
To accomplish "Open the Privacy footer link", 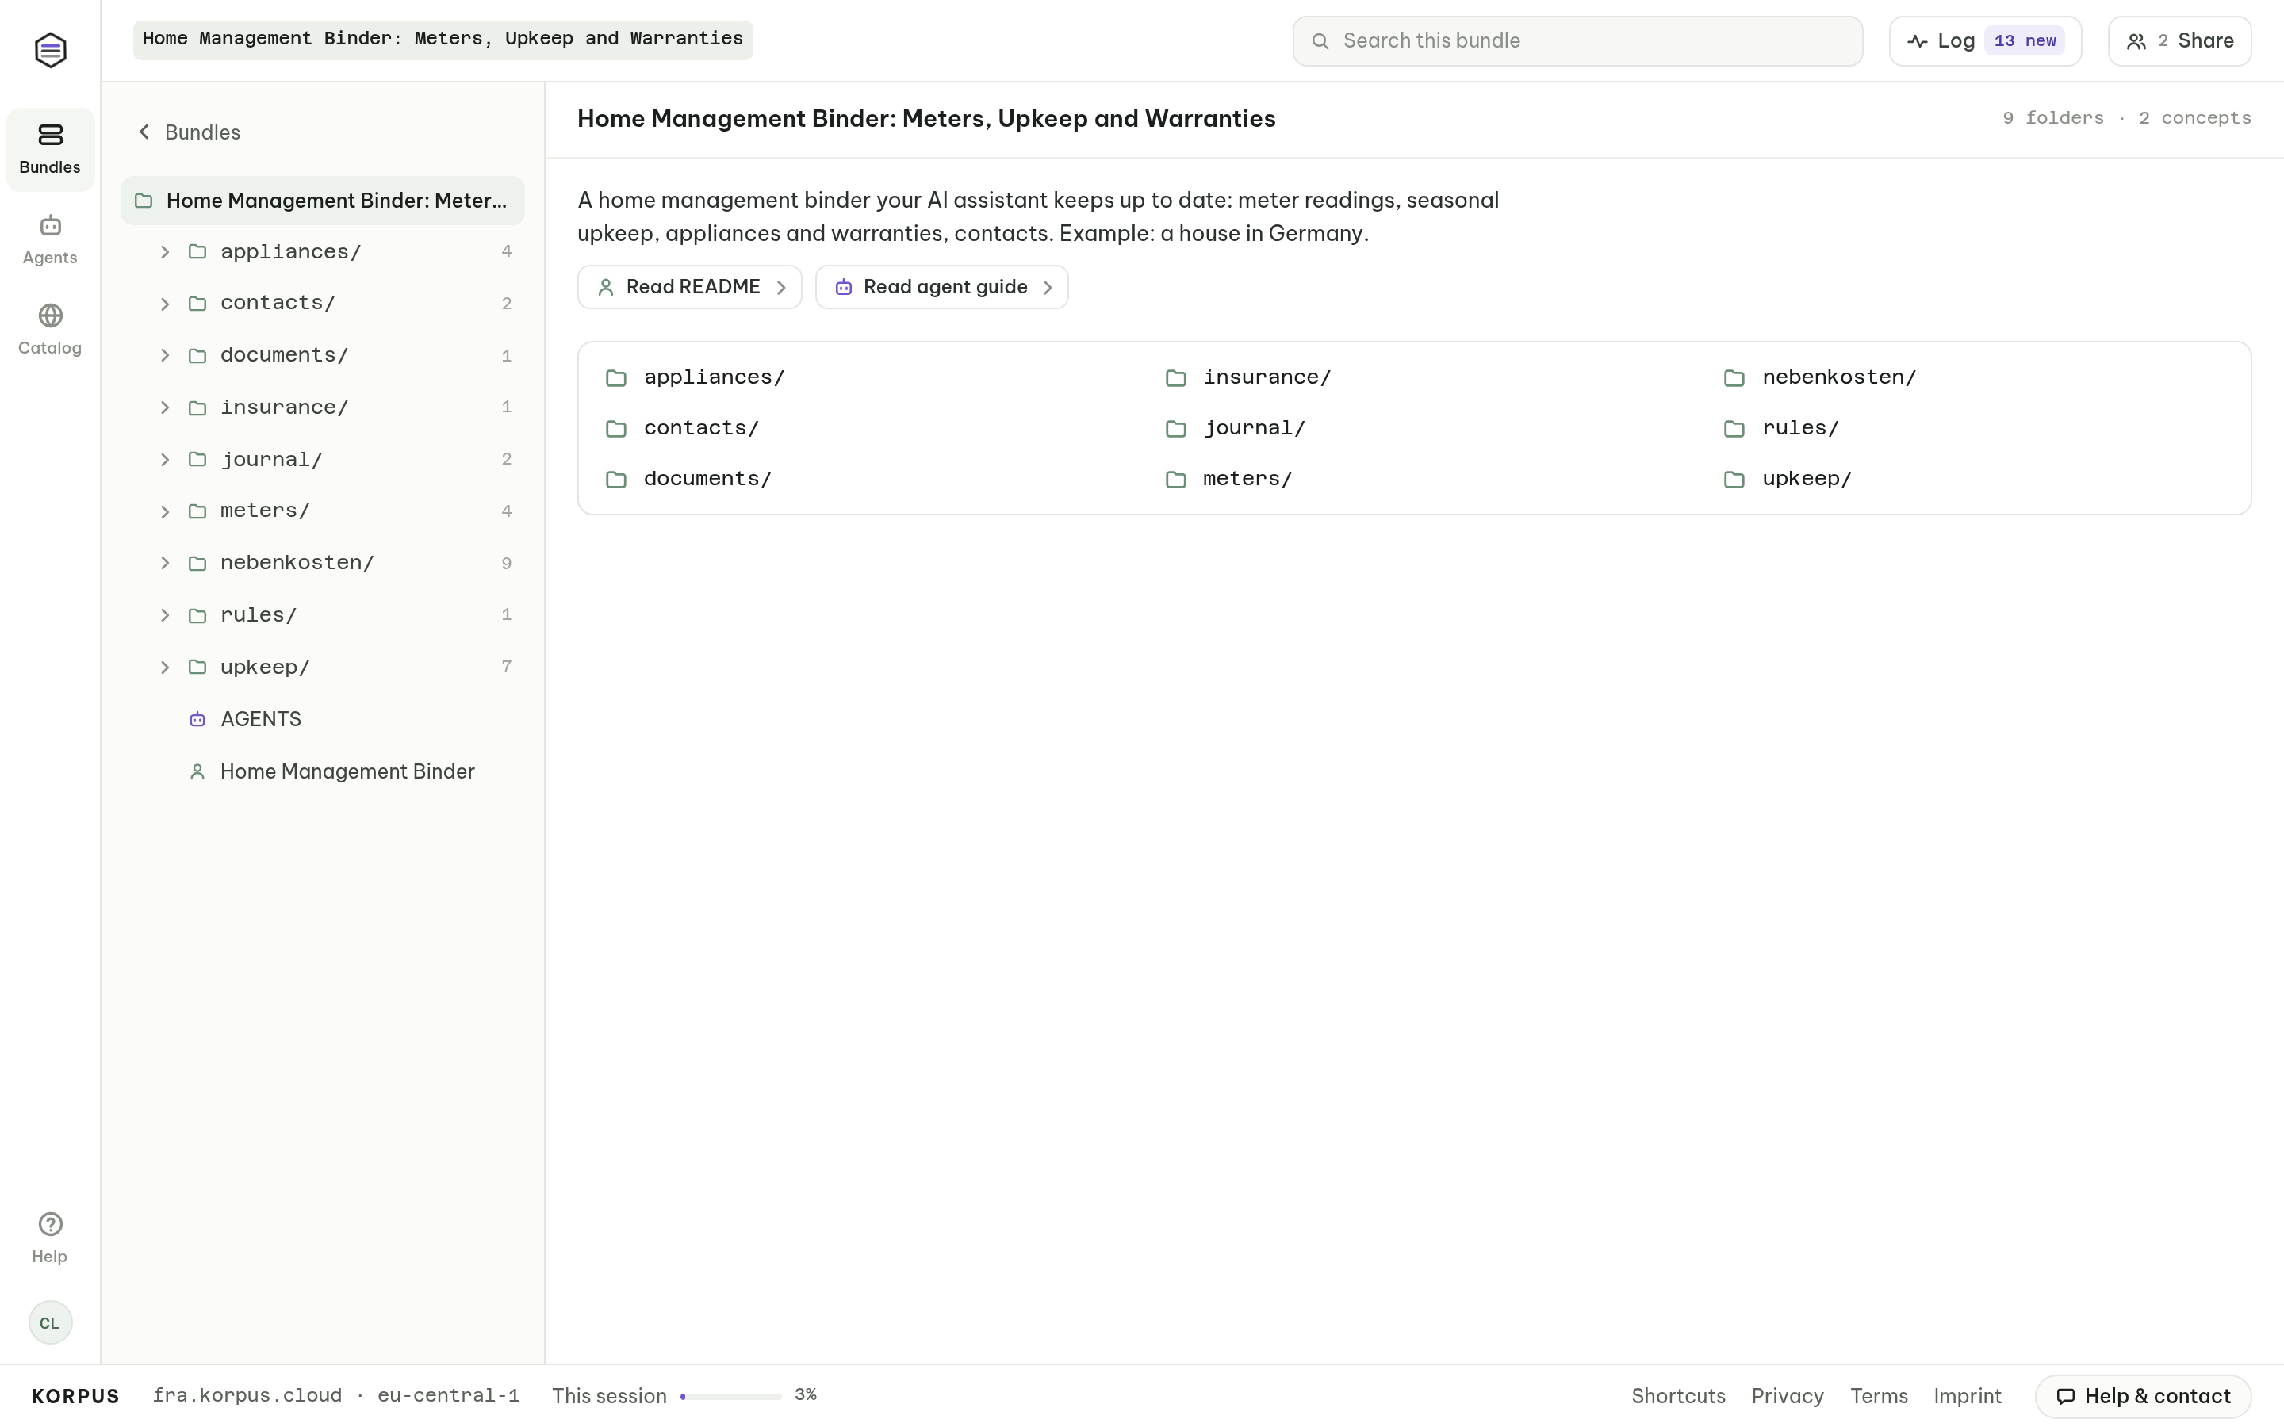I will point(1788,1396).
